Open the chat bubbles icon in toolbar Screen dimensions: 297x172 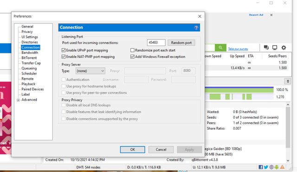(266, 47)
